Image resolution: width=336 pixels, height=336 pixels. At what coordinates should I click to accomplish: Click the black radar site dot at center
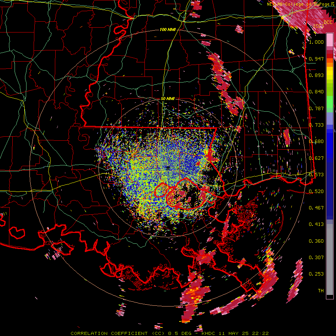168,167
